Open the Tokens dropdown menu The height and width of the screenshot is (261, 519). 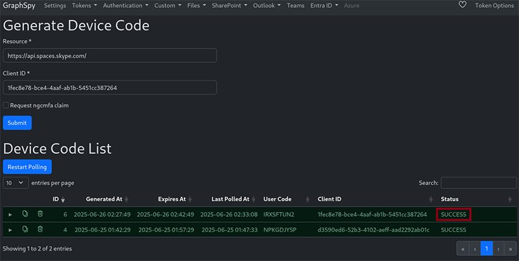84,5
